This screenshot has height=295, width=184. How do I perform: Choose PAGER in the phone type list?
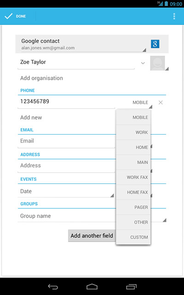pos(133,207)
